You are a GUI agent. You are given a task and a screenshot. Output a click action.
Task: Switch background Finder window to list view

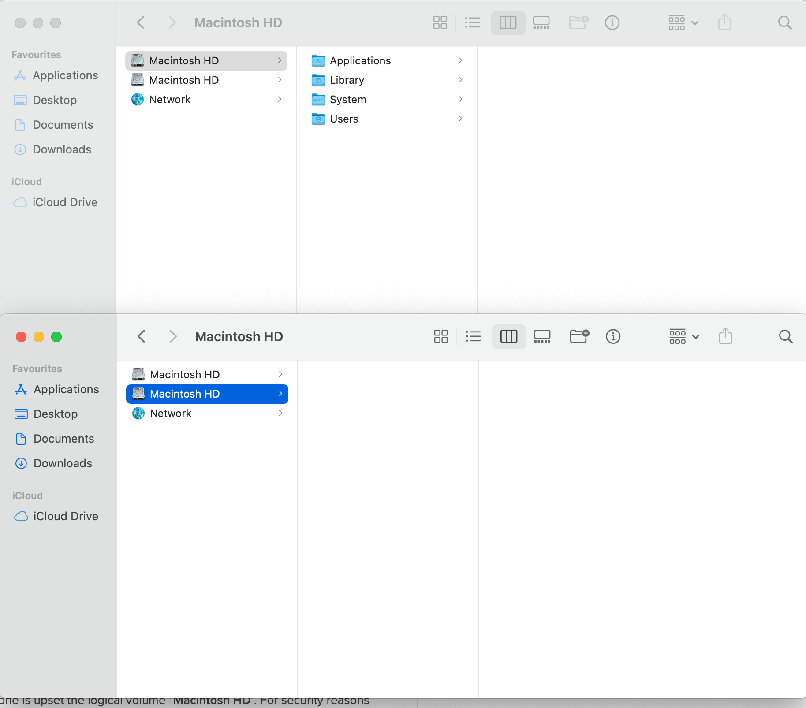coord(472,23)
